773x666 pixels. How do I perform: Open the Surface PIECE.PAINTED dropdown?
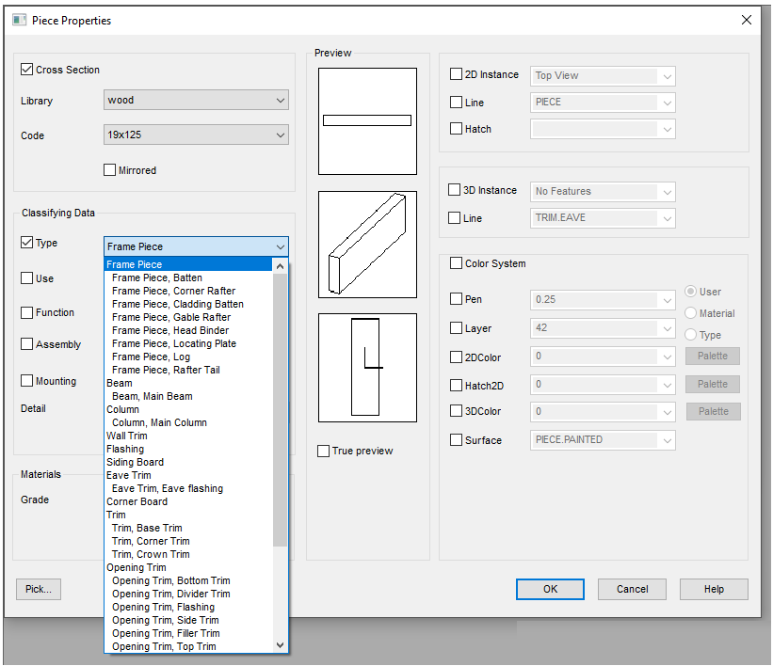(603, 440)
